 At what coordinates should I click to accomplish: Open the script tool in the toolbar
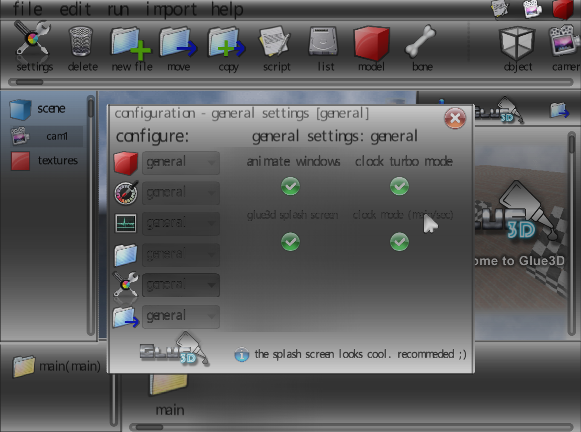[x=276, y=47]
